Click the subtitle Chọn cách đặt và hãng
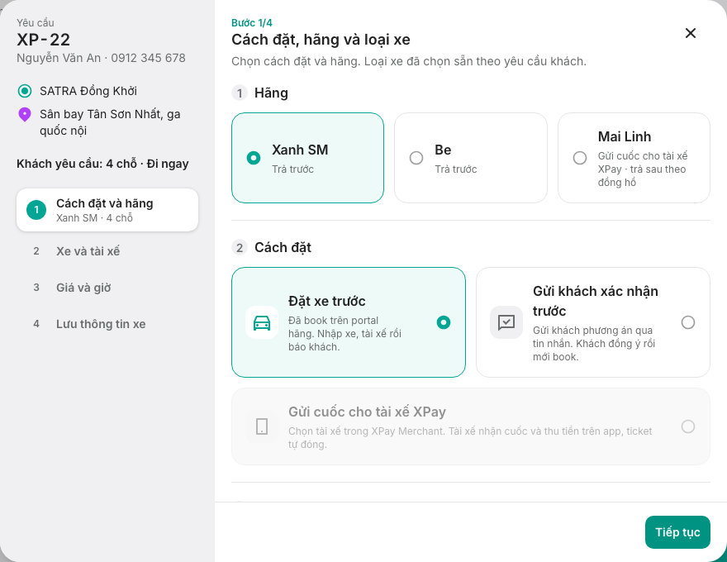 coord(409,61)
